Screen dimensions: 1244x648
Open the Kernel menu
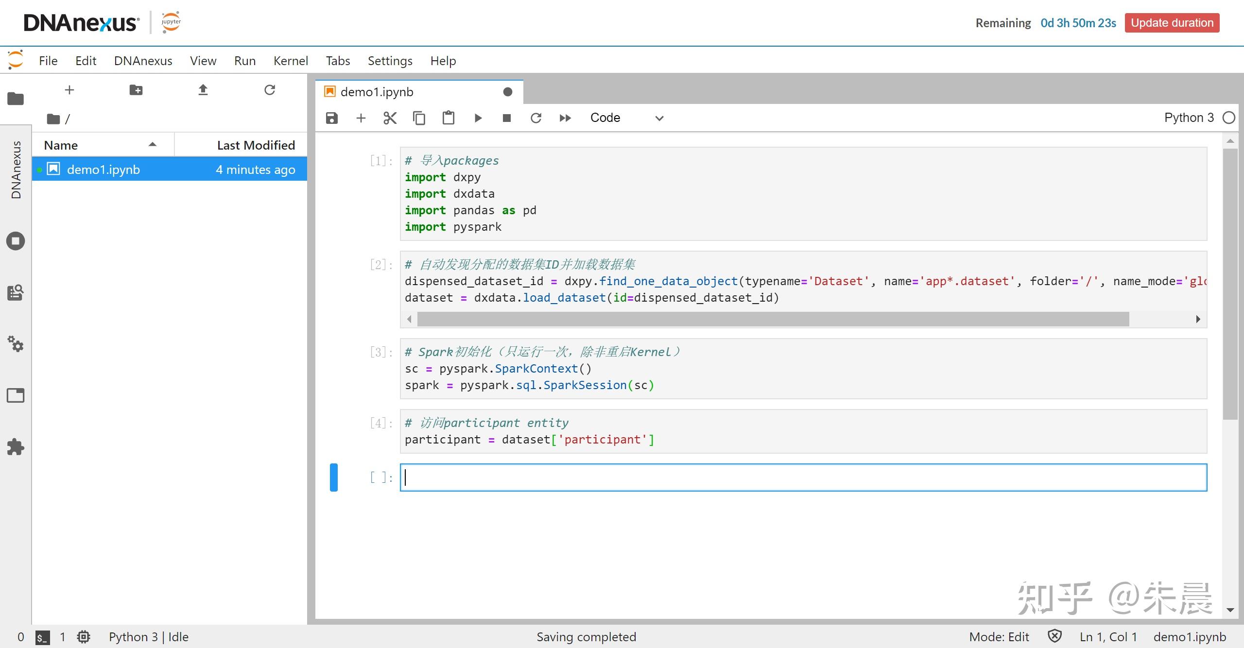290,61
